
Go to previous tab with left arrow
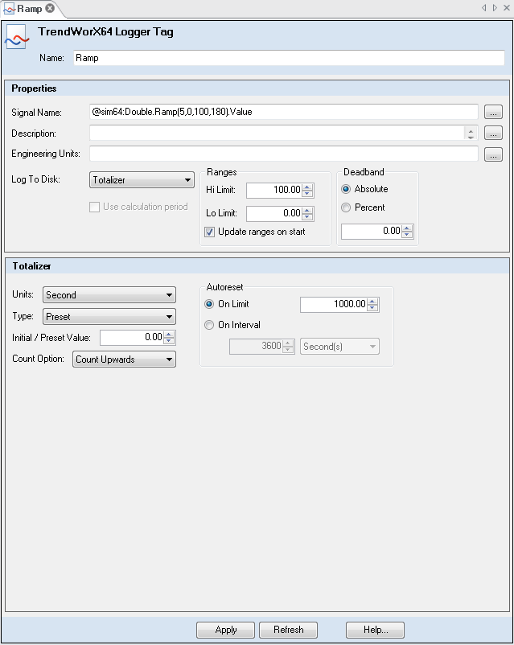click(x=484, y=8)
